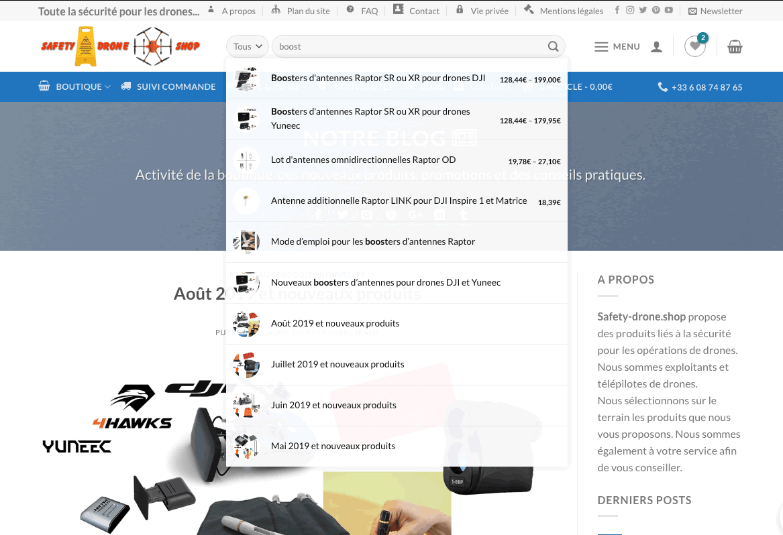Open Juin 2019 et nouveaux produits result
Screen dimensions: 783x535
tap(397, 406)
